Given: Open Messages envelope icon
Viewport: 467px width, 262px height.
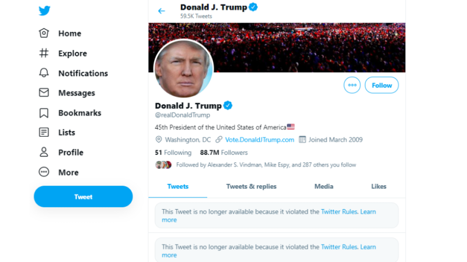Looking at the screenshot, I should [44, 93].
